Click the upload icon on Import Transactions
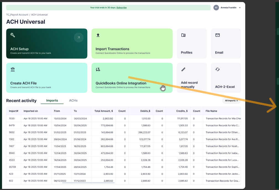 click(x=98, y=35)
